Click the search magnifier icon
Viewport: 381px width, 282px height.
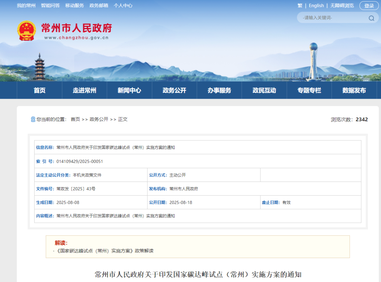[371, 18]
